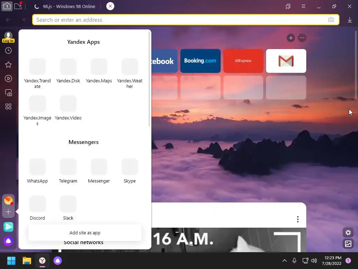Add Telegram messenger app
358x269 pixels.
coord(68,171)
